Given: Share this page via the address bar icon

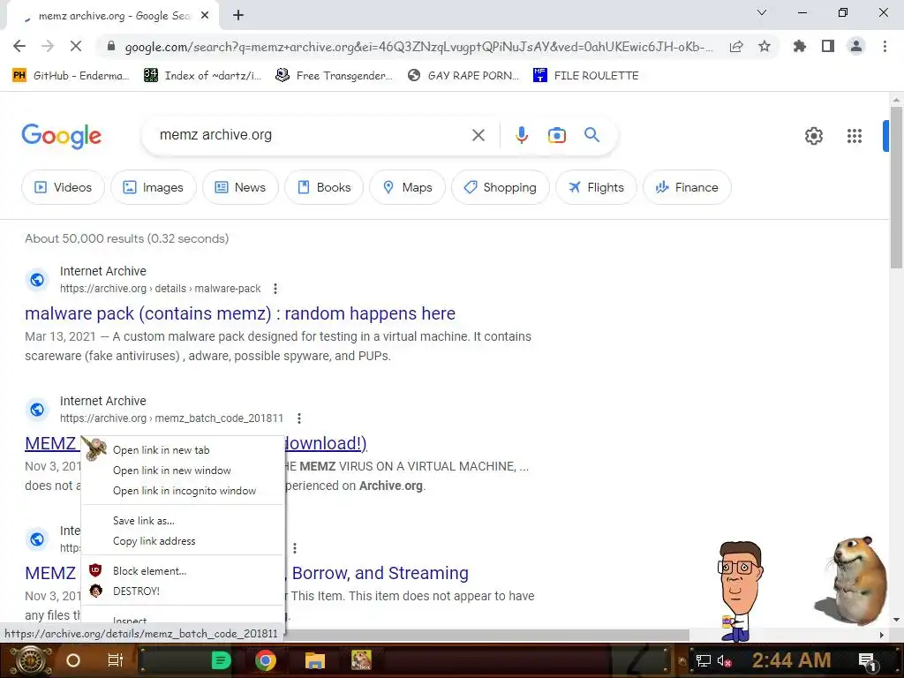Looking at the screenshot, I should click(736, 46).
